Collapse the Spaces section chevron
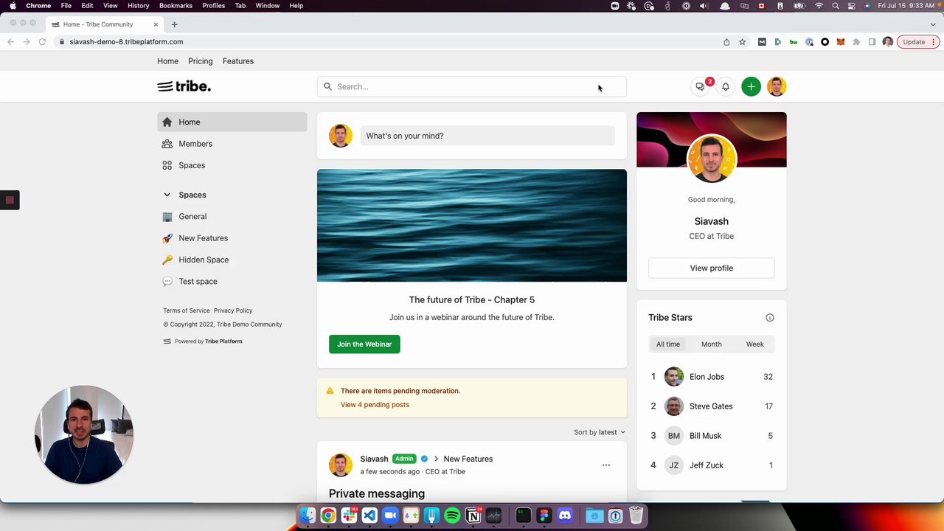Viewport: 944px width, 531px height. coord(167,195)
